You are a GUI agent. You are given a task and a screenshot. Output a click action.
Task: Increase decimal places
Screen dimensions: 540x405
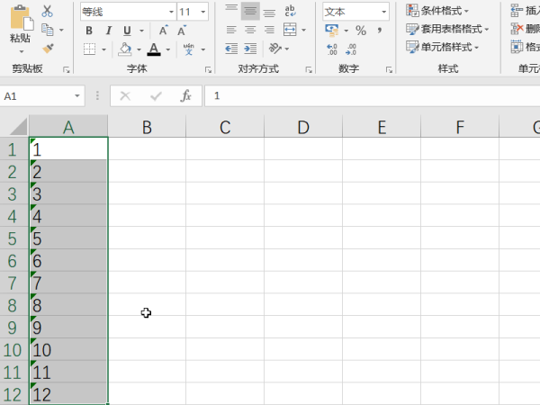[332, 49]
